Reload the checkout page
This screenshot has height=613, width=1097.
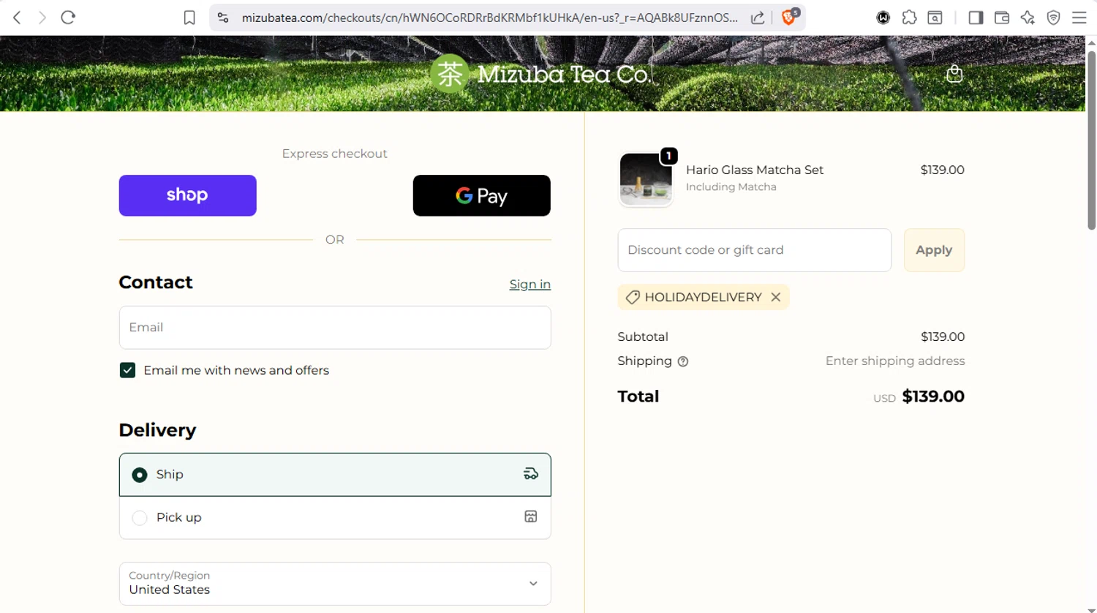click(x=68, y=18)
